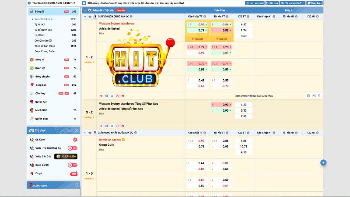Open the Quần vợt tennis category
This screenshot has height=197, width=350.
click(x=53, y=68)
